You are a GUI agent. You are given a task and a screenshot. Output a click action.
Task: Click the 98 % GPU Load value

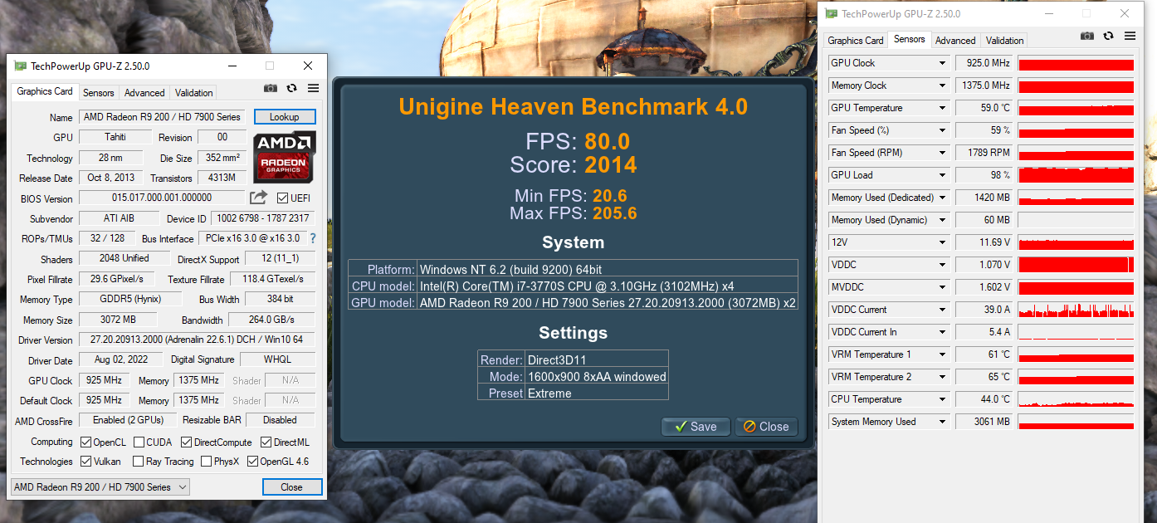point(984,175)
